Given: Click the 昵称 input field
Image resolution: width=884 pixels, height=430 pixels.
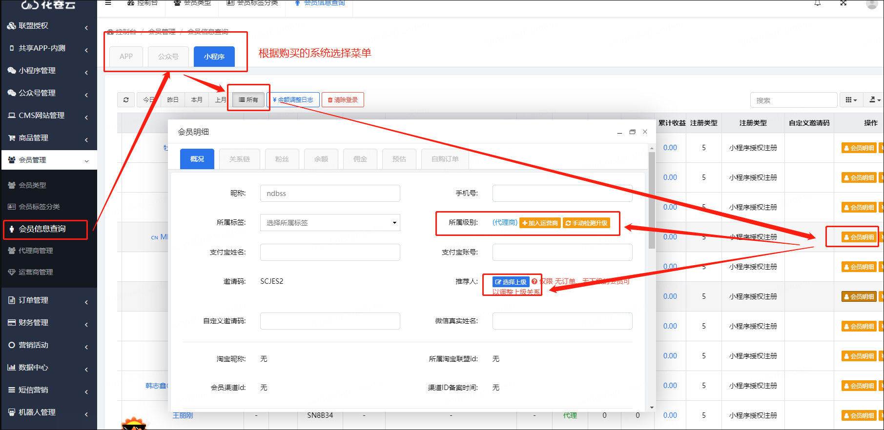Looking at the screenshot, I should (x=330, y=194).
